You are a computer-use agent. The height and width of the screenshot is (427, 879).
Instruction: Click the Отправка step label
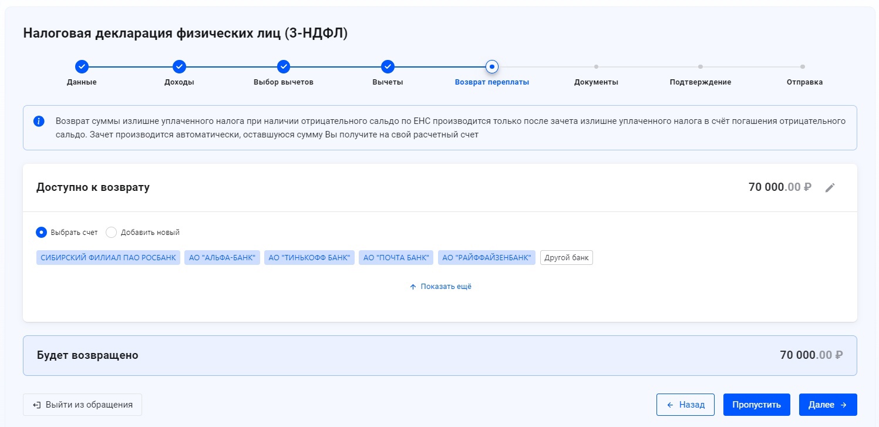click(x=804, y=82)
